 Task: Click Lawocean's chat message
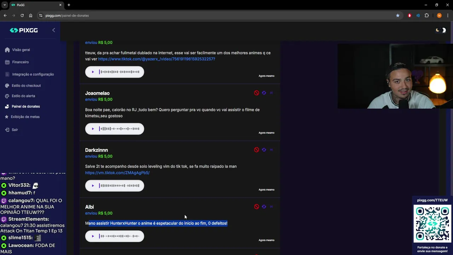pos(28,248)
